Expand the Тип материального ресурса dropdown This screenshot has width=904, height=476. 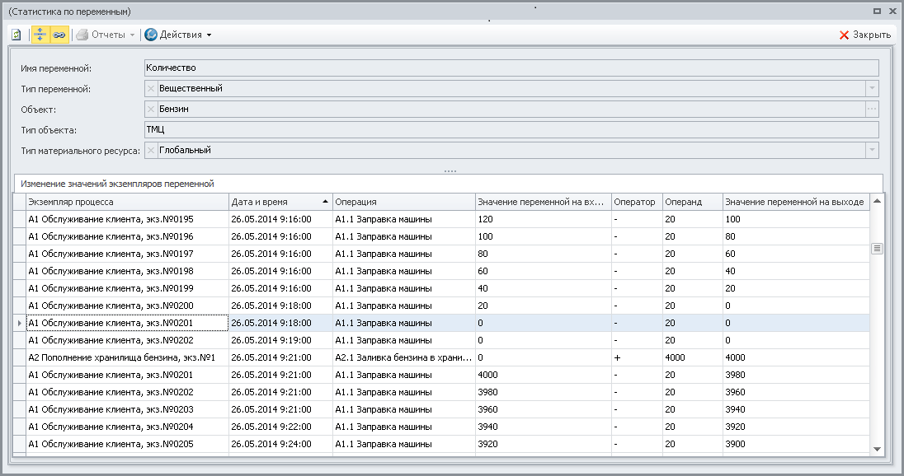click(872, 150)
